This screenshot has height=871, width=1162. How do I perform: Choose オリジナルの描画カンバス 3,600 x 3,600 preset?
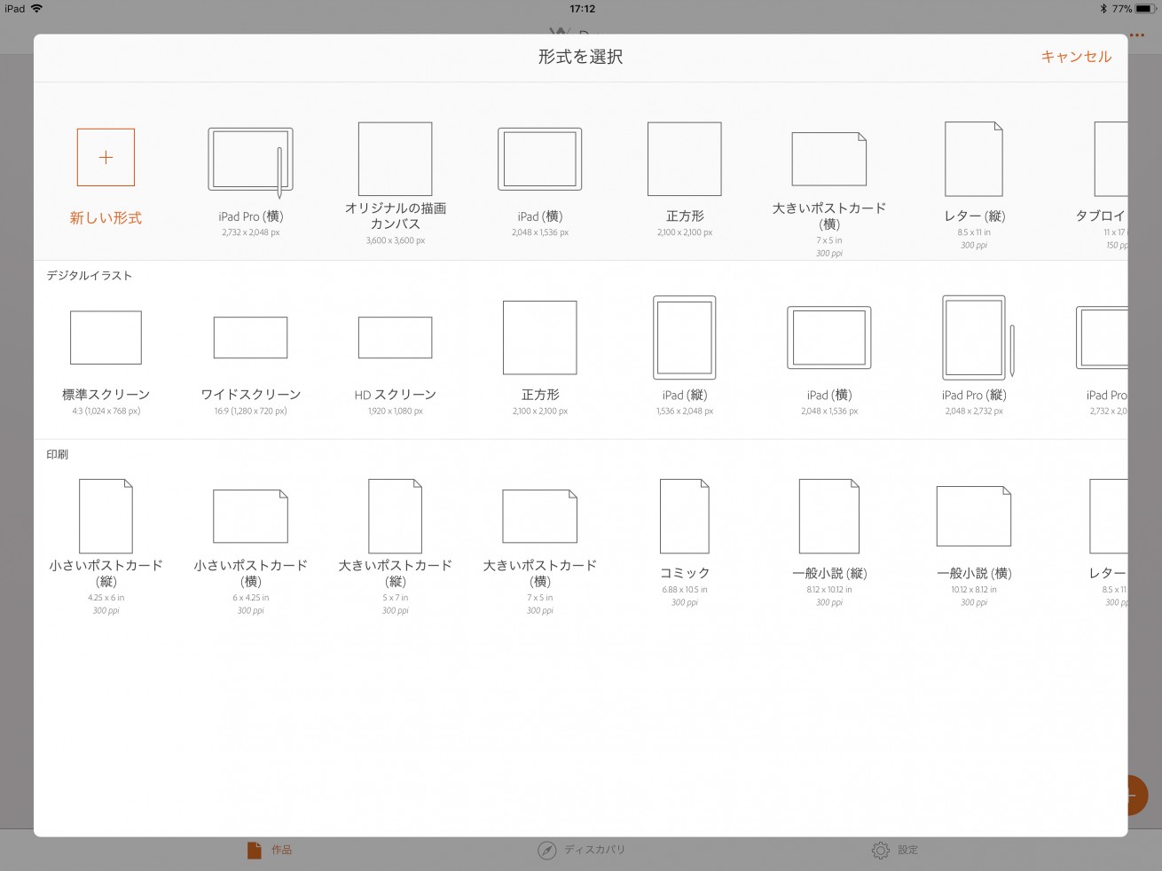pyautogui.click(x=396, y=184)
